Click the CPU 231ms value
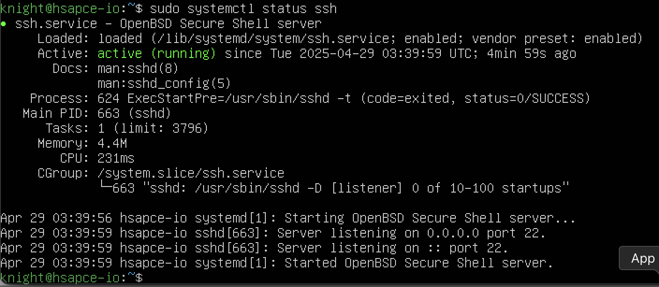The image size is (659, 287). (116, 158)
